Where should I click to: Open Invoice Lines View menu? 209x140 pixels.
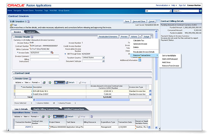(27, 82)
